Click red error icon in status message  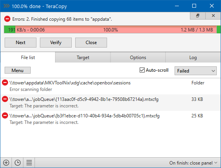[7, 19]
